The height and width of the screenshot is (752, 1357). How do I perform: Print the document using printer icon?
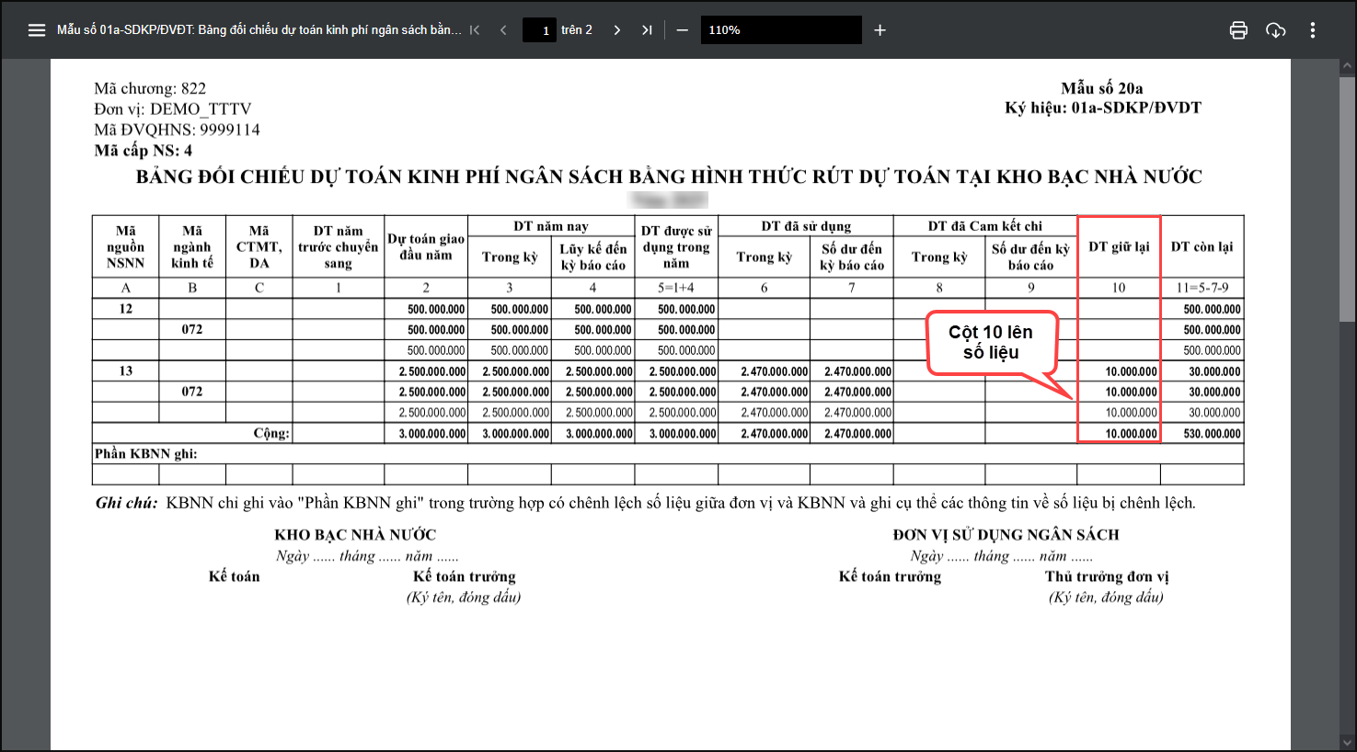point(1238,30)
